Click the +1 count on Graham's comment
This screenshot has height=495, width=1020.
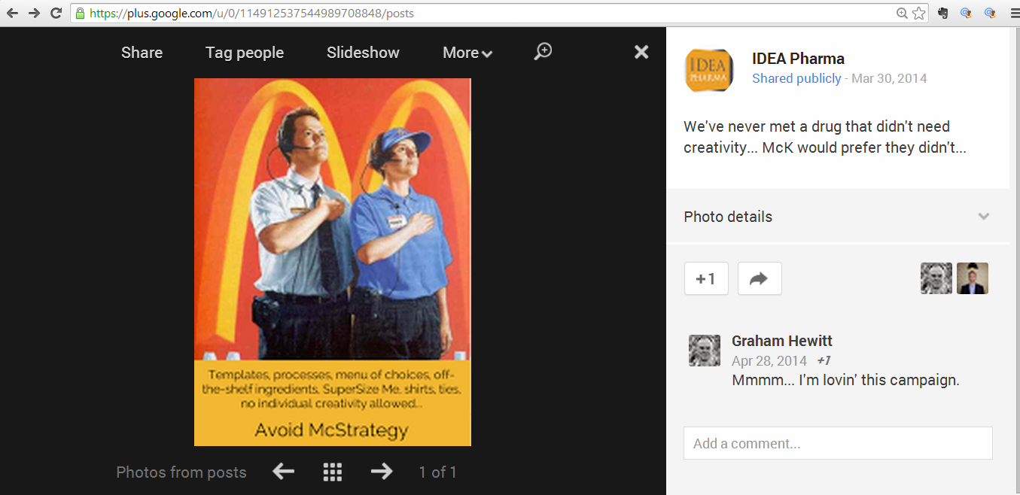(824, 361)
